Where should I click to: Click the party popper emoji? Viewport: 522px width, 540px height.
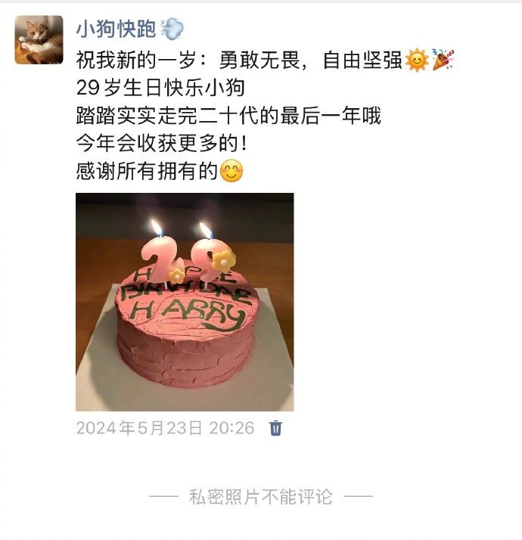click(x=443, y=60)
